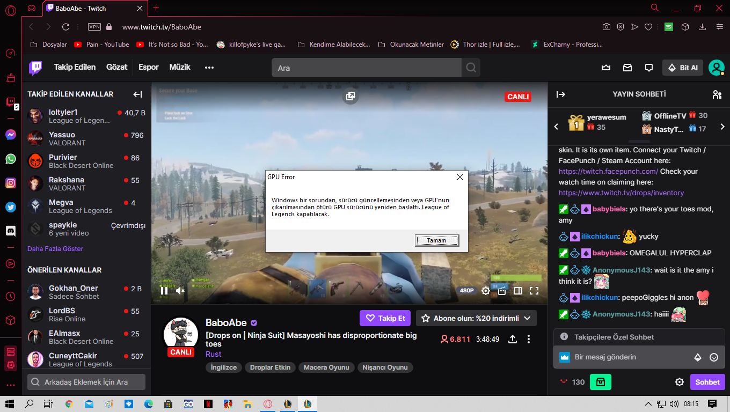
Task: Open the emote picker in chat input
Action: [x=714, y=357]
